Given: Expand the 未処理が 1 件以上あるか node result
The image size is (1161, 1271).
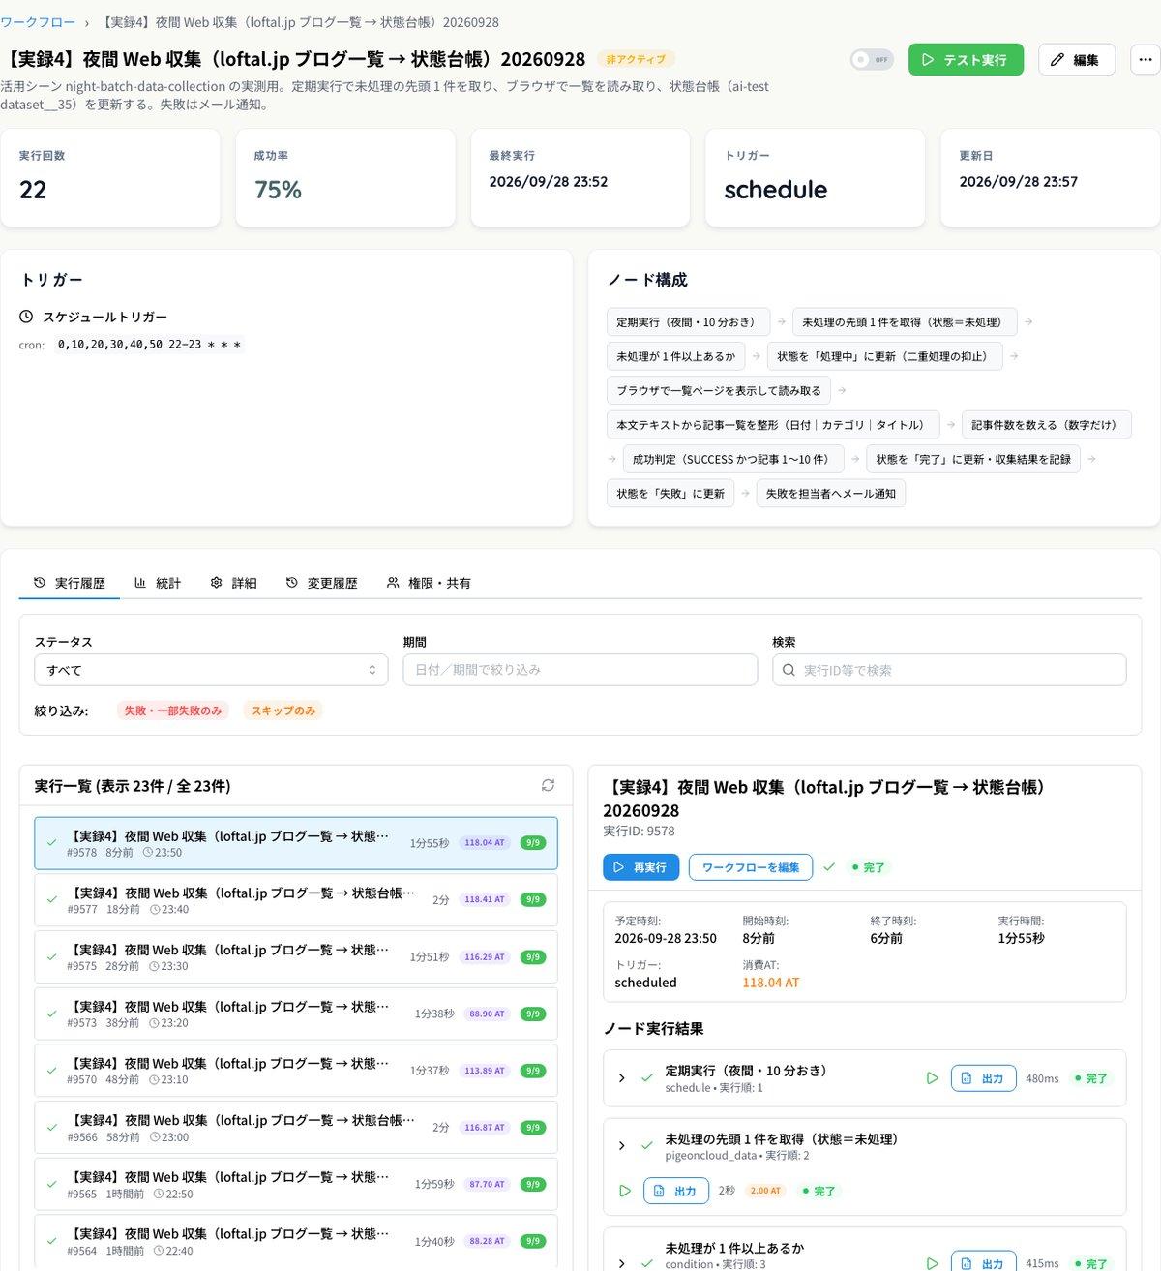Looking at the screenshot, I should pyautogui.click(x=621, y=1263).
